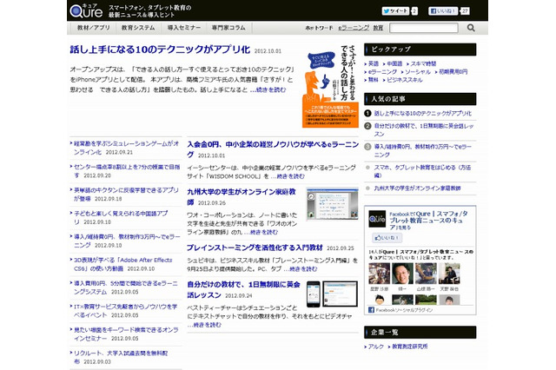The width and height of the screenshot is (556, 370).
Task: Open the 教育システム menu tab
Action: pyautogui.click(x=138, y=28)
